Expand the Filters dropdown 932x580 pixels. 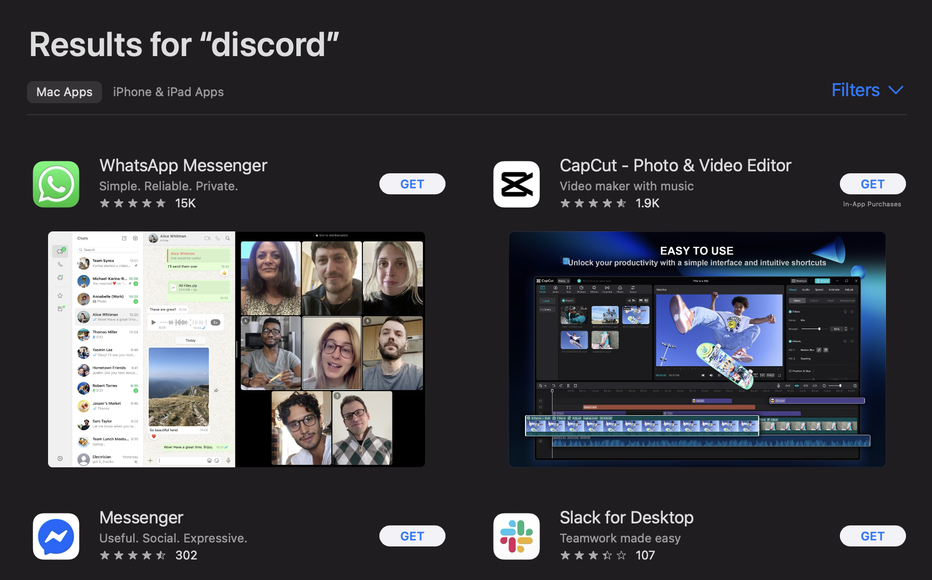(x=867, y=90)
